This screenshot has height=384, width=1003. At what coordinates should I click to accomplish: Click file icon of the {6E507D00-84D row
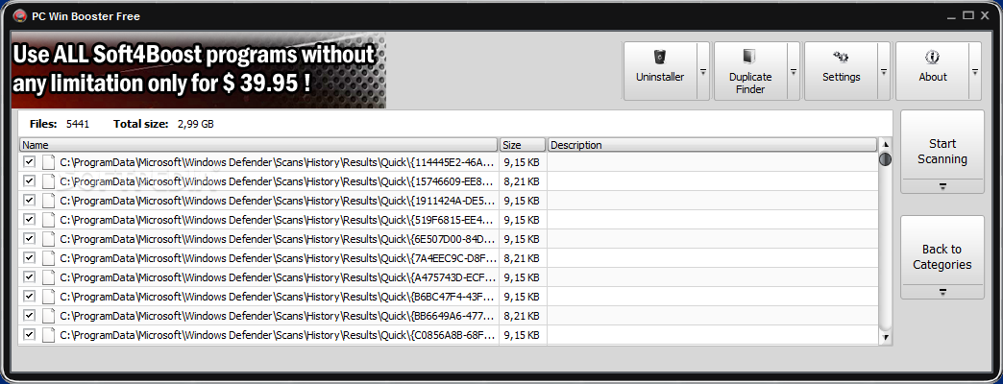(49, 239)
